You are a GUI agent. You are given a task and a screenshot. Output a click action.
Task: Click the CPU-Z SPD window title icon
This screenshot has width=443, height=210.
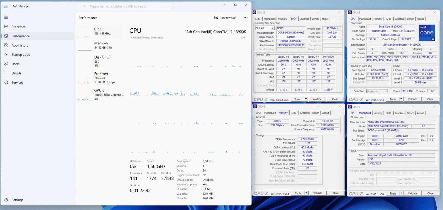254,12
